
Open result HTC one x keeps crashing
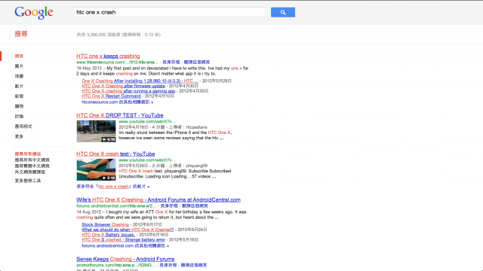point(108,56)
